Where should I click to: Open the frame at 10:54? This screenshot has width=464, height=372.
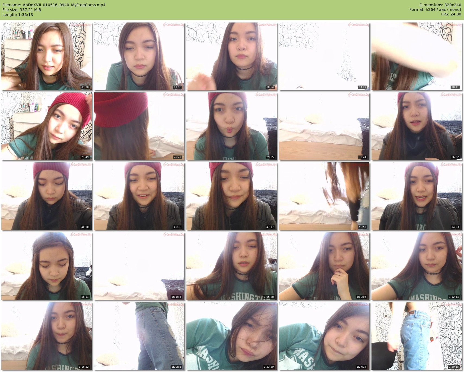(x=231, y=56)
